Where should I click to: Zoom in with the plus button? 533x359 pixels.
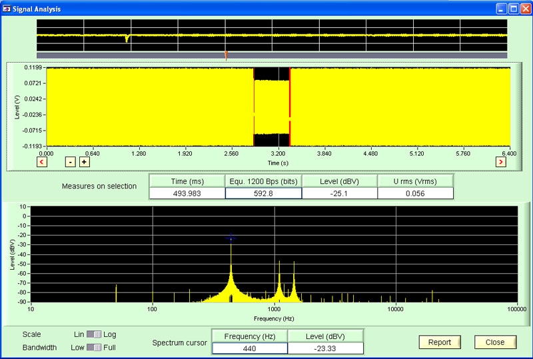85,162
